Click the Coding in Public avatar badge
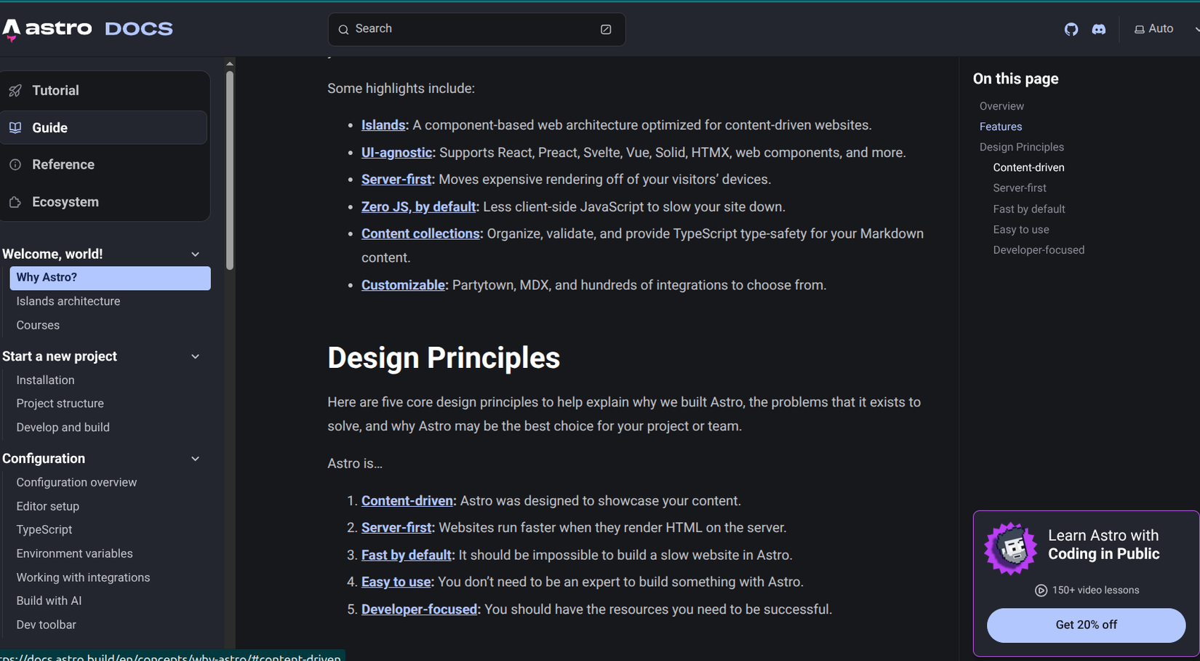This screenshot has height=661, width=1200. click(x=1010, y=548)
